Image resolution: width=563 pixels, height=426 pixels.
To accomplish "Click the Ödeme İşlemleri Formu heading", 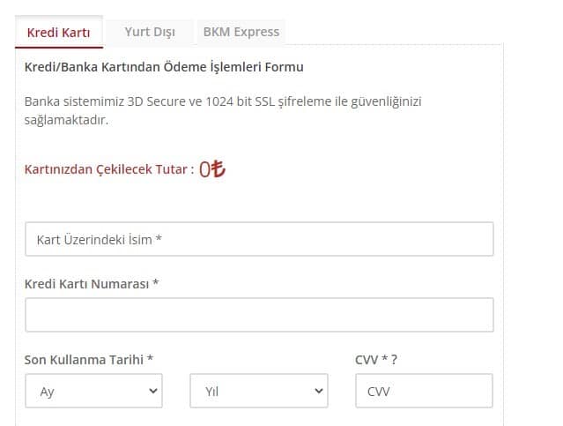I will coord(164,67).
